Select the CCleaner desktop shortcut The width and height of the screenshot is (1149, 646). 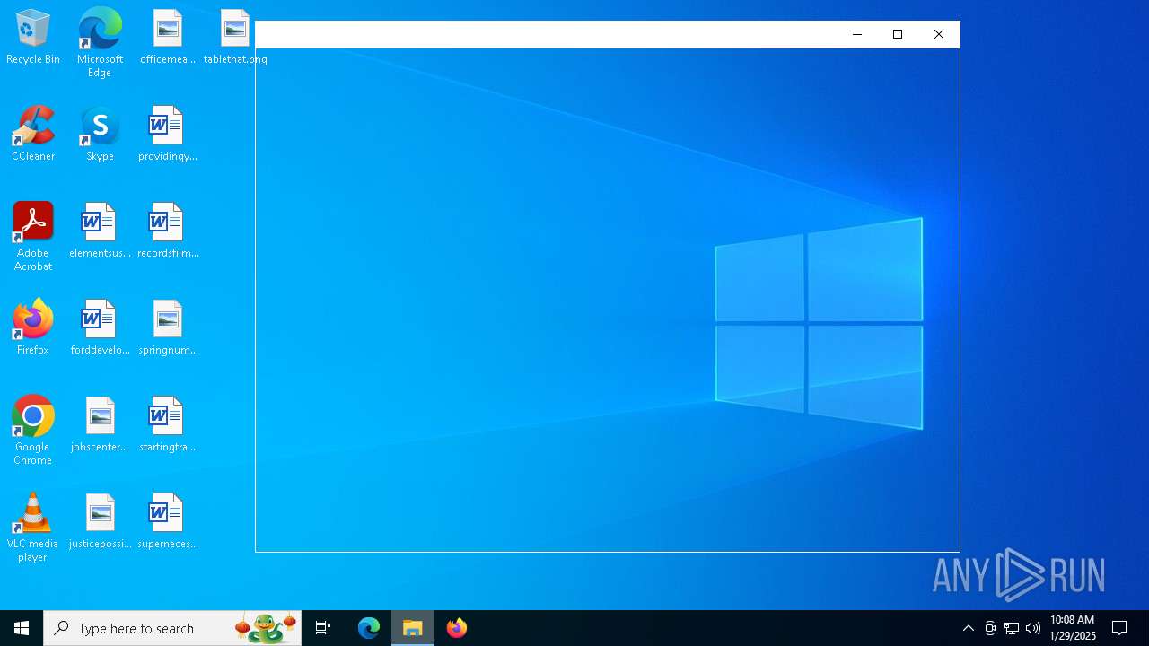[33, 135]
